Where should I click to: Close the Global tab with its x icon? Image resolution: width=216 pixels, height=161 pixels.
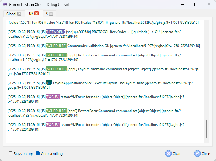point(19,14)
